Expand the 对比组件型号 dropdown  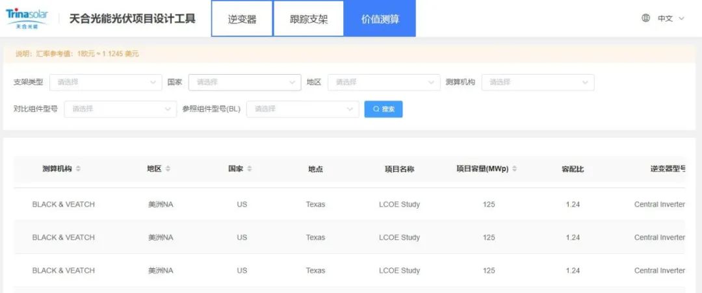coord(120,109)
